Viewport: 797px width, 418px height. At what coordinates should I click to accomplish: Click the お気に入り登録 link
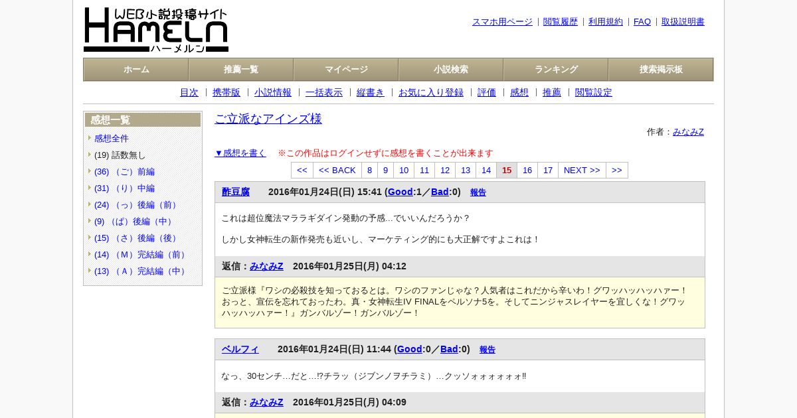point(431,93)
